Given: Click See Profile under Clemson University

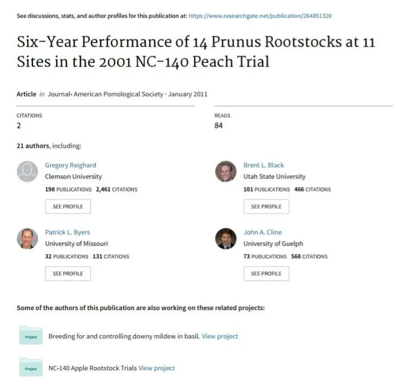Looking at the screenshot, I should tap(68, 207).
